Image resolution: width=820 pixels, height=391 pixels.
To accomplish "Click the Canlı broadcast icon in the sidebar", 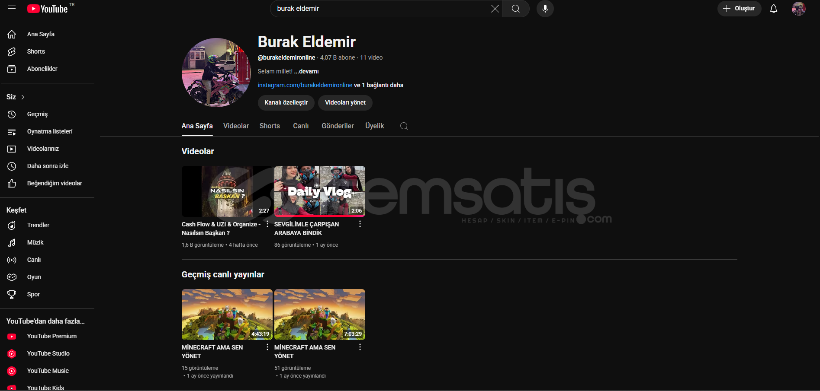I will 12,260.
